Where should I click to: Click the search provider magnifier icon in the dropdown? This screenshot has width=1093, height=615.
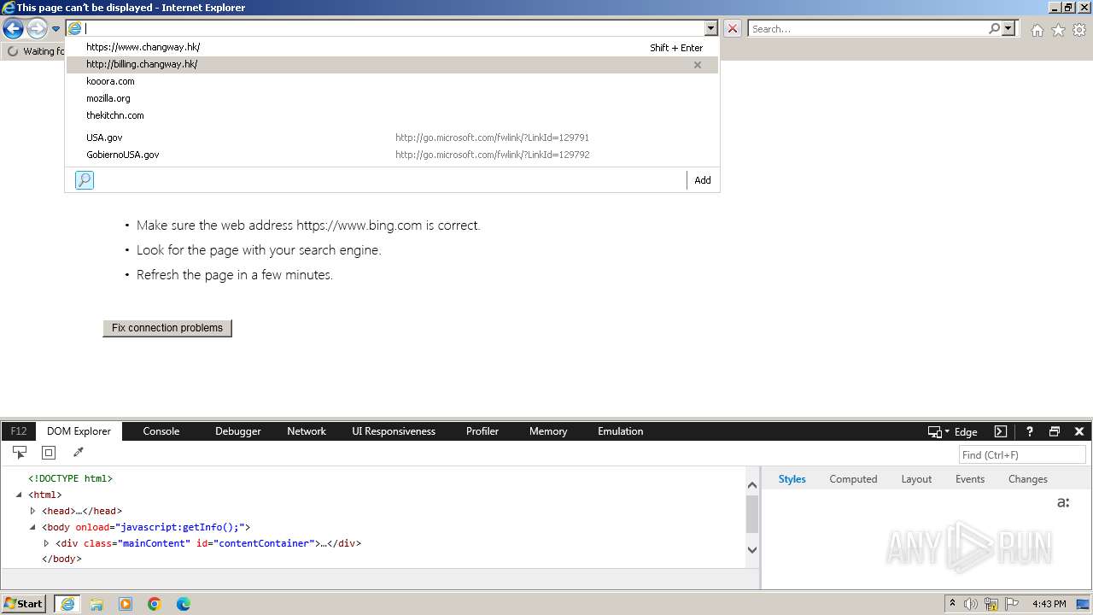[85, 180]
